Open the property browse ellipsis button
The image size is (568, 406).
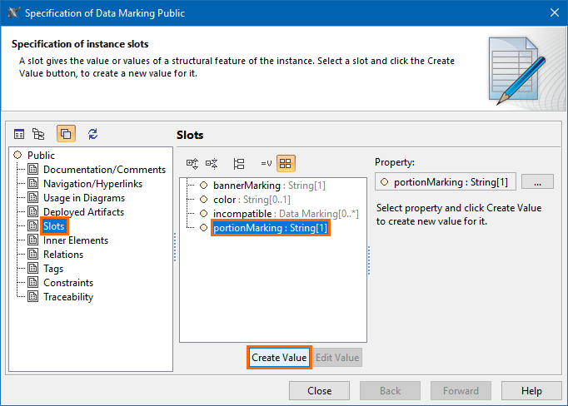[x=537, y=182]
